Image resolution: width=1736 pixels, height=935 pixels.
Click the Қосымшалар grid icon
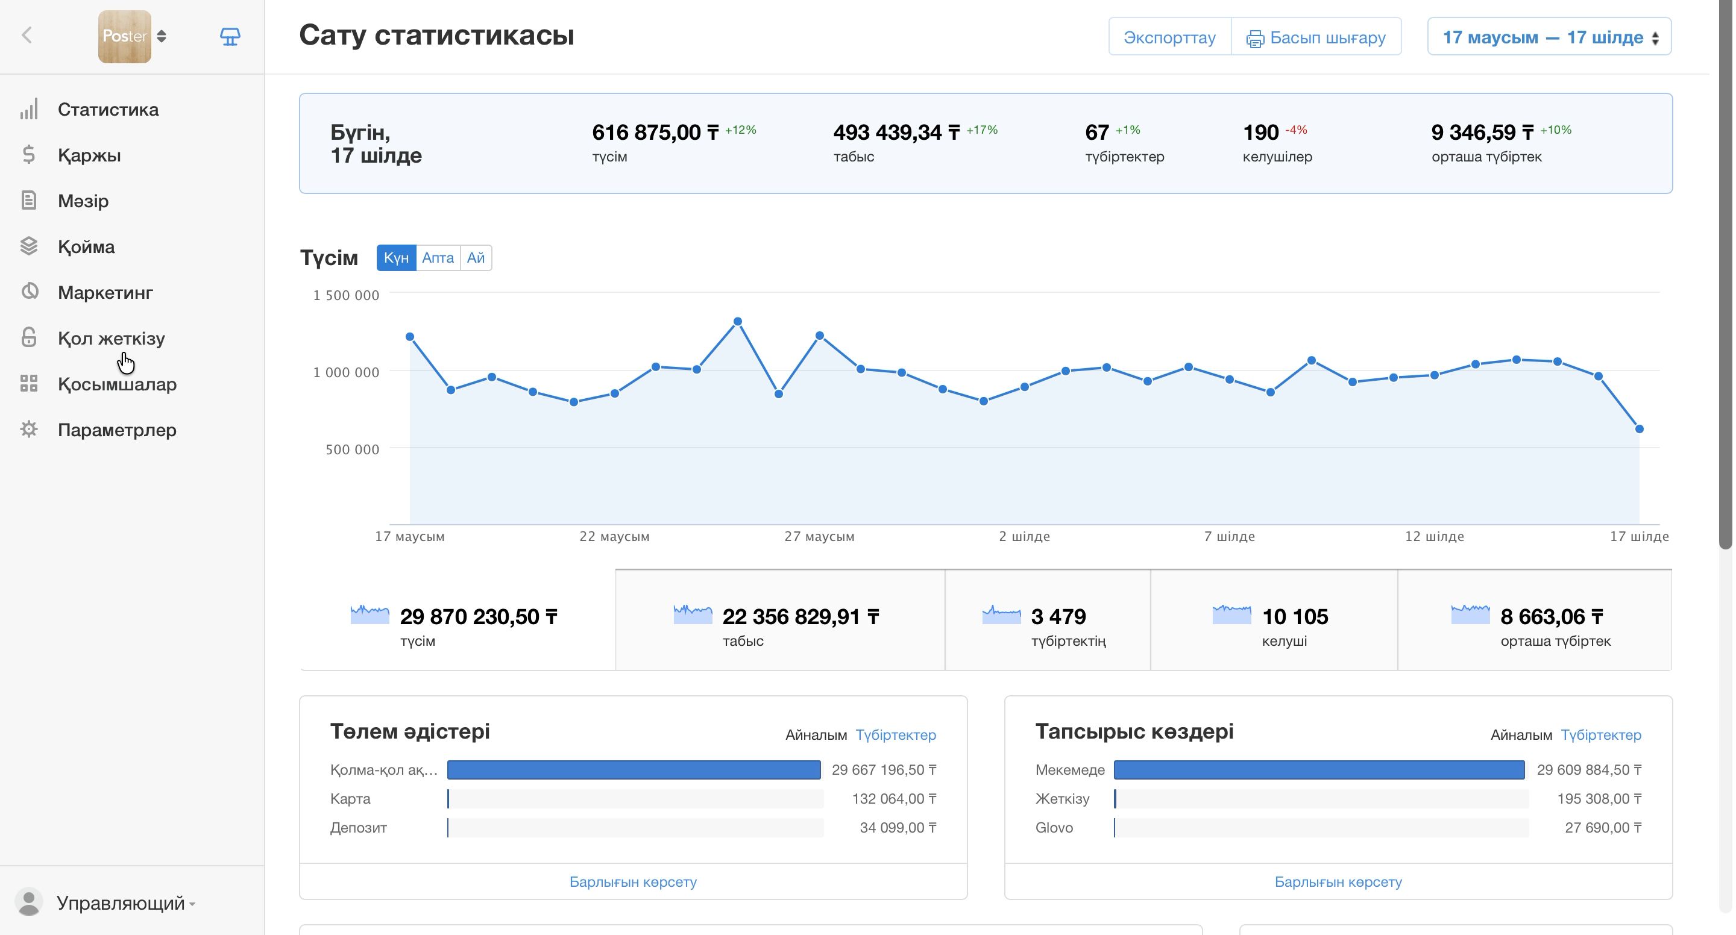click(x=29, y=383)
